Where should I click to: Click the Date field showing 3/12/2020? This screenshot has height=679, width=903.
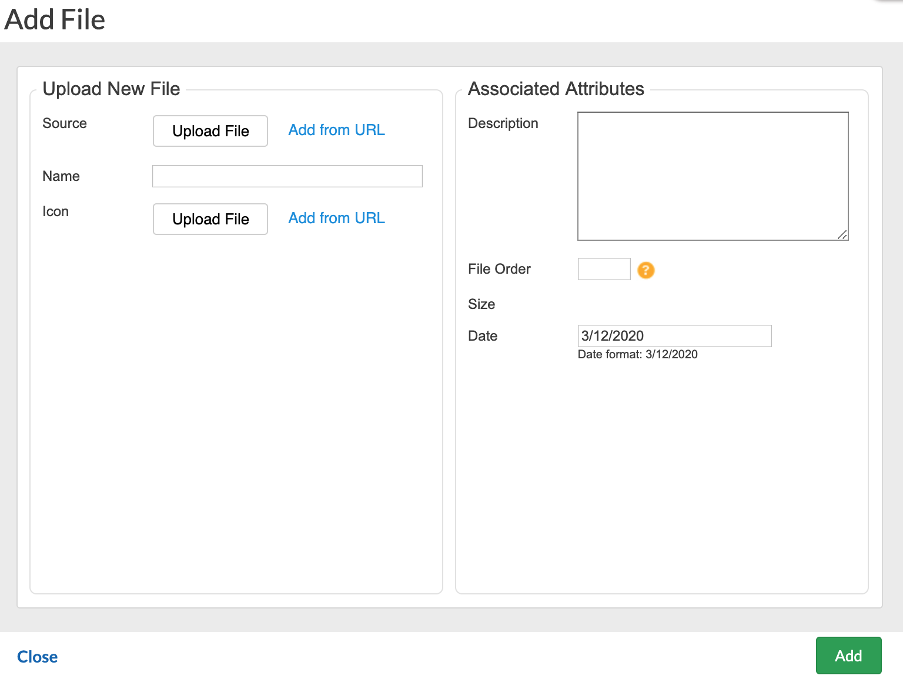(674, 336)
